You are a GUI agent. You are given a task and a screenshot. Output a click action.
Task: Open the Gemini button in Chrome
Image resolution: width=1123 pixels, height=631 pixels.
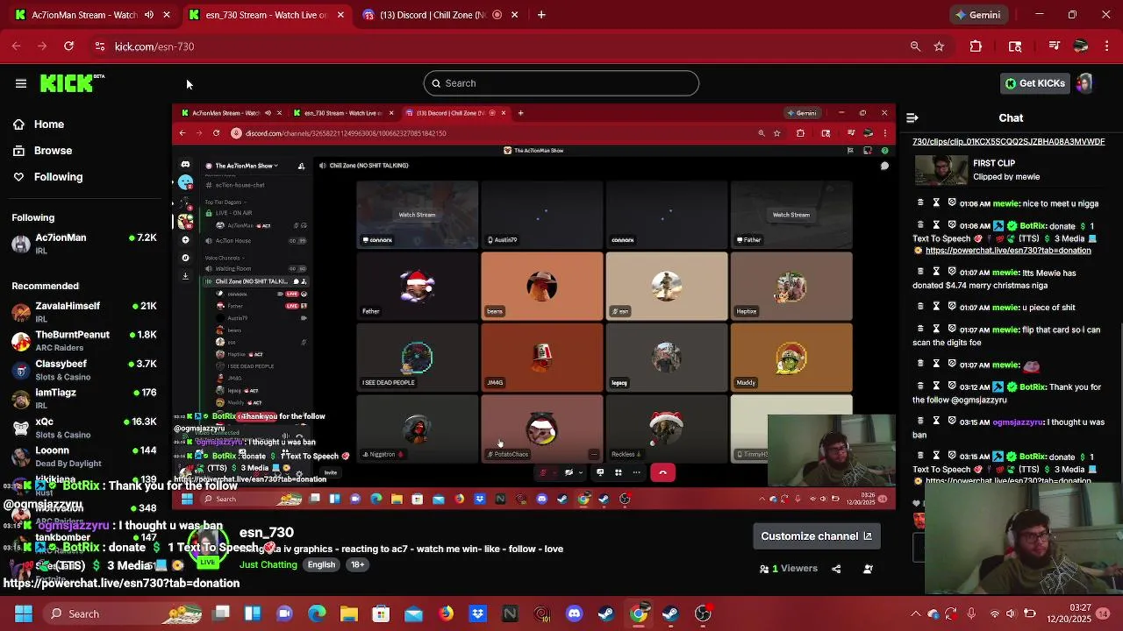pos(977,15)
